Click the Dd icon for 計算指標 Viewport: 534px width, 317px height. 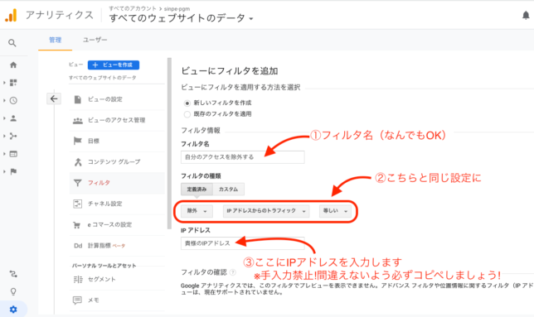click(x=78, y=246)
